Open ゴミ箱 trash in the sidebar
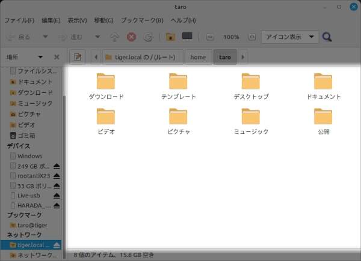The image size is (361, 261). (x=23, y=136)
